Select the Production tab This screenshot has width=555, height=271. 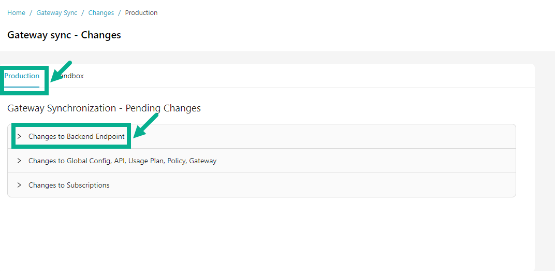[22, 76]
